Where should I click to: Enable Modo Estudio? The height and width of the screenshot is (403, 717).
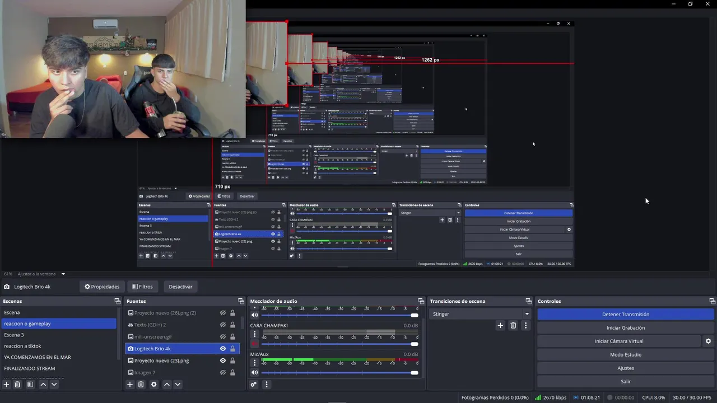[626, 354]
